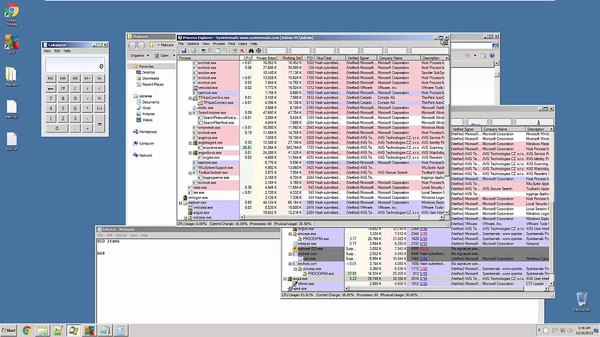Screen dimensions: 600x337
Task: Open Process menu in Process Explorer
Action: (x=219, y=44)
